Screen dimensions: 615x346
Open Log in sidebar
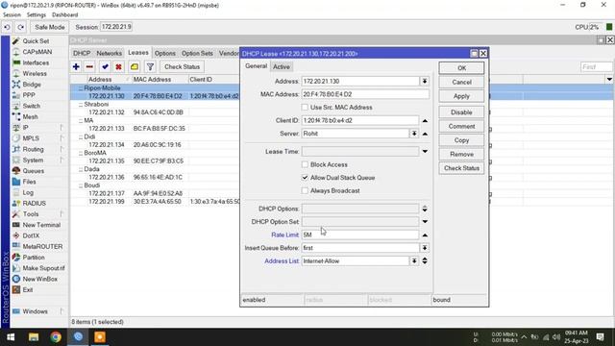[x=28, y=192]
